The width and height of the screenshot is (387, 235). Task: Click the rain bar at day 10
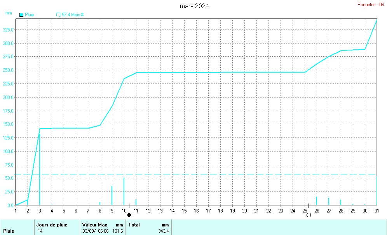pyautogui.click(x=124, y=191)
